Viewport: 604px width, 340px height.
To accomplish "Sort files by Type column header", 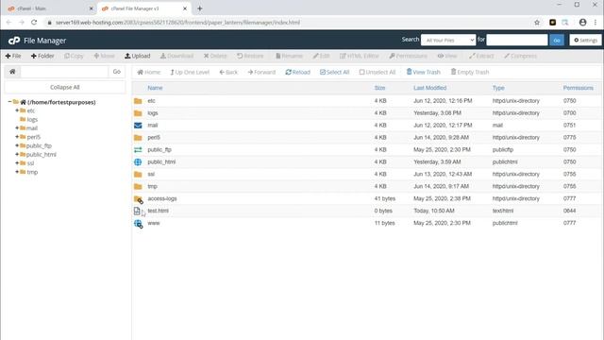I will pos(498,88).
